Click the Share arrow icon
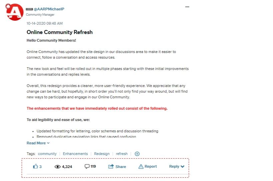The width and height of the screenshot is (273, 181). point(111,166)
